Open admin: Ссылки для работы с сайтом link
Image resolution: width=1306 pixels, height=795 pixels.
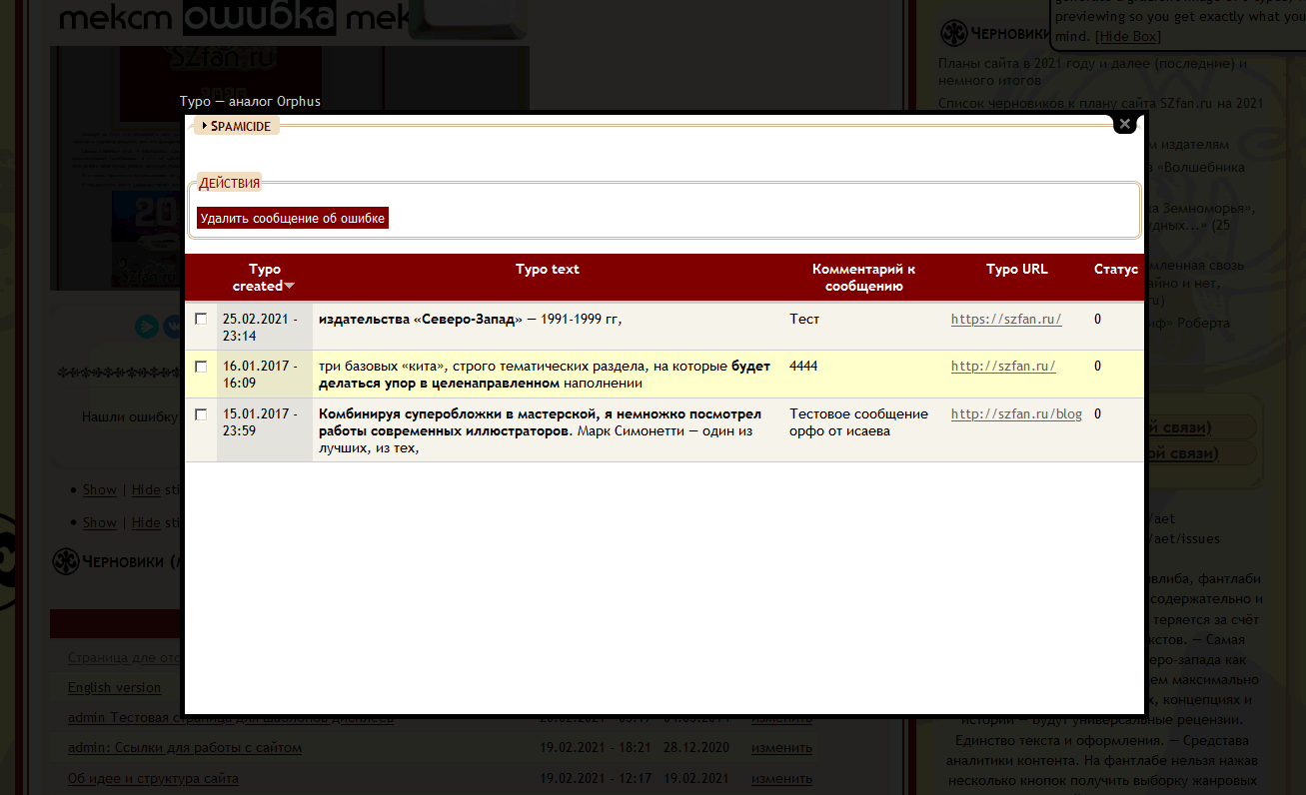click(x=185, y=747)
